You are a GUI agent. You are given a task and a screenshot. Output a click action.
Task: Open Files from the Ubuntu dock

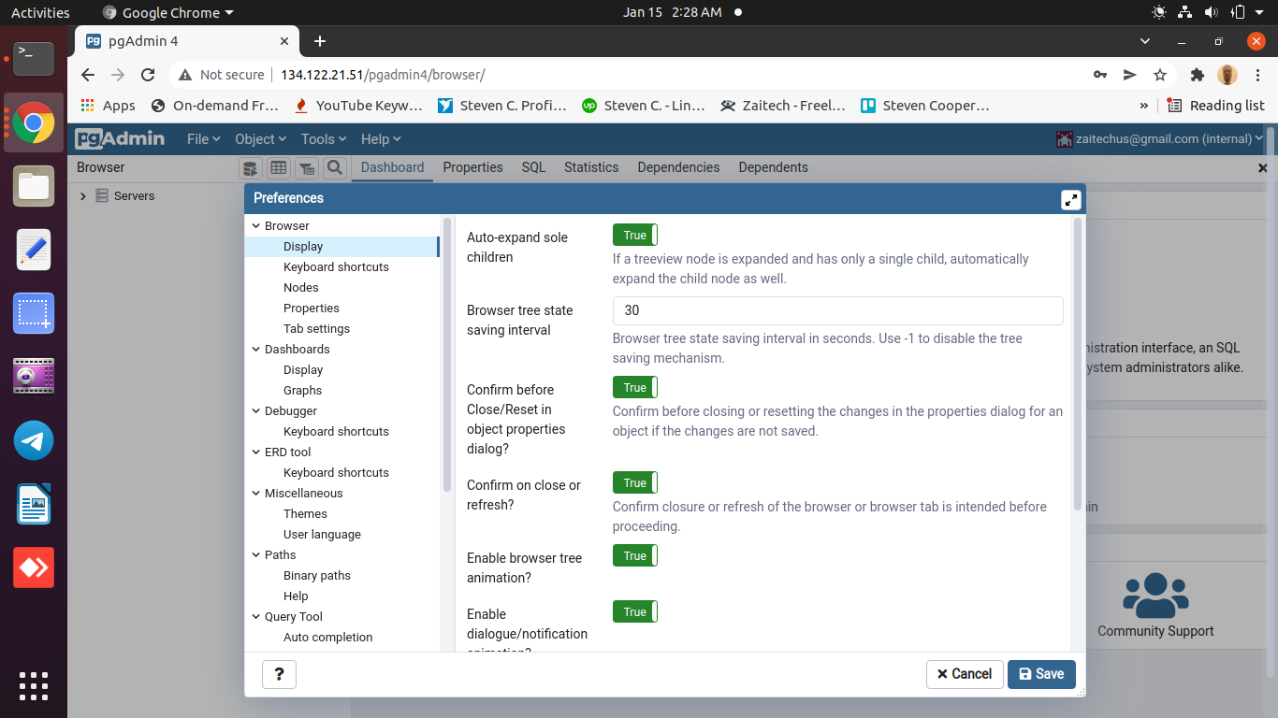(34, 186)
